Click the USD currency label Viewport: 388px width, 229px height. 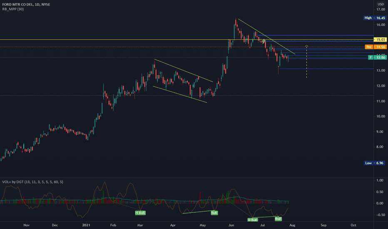[x=381, y=4]
